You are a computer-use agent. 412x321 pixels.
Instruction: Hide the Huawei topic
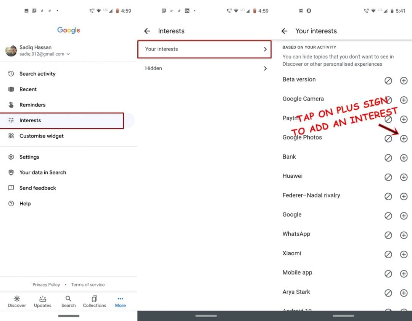(x=388, y=177)
